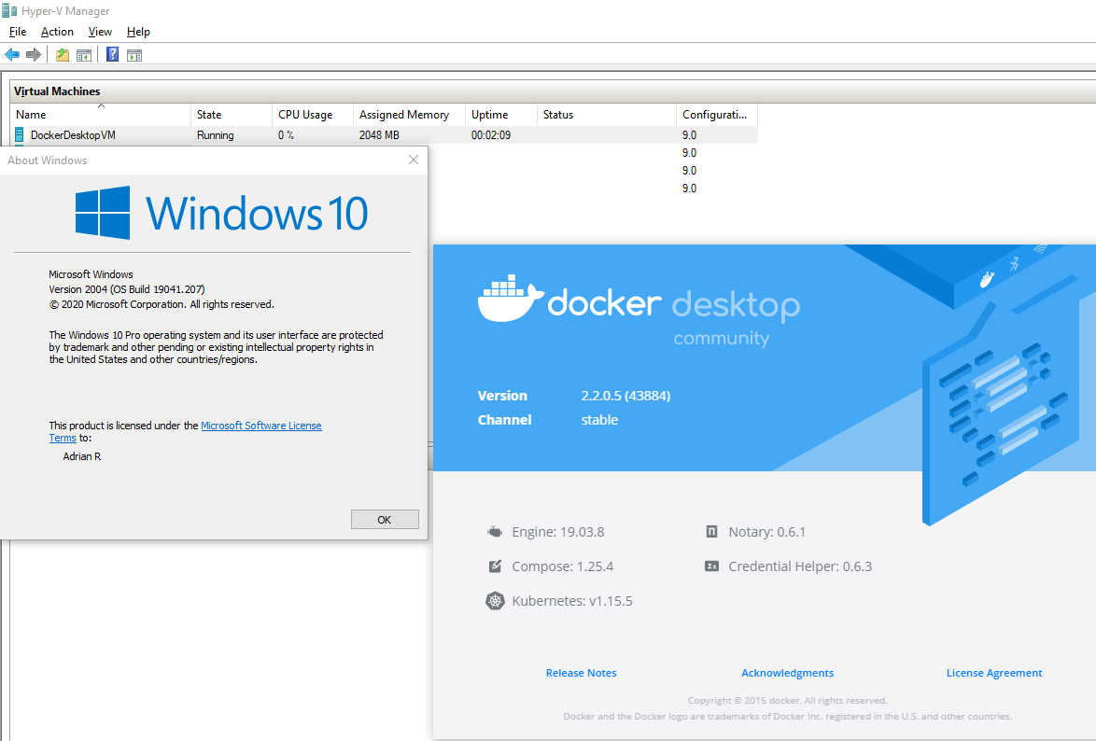1096x741 pixels.
Task: Click the Virtual Machines panel header
Action: click(57, 91)
